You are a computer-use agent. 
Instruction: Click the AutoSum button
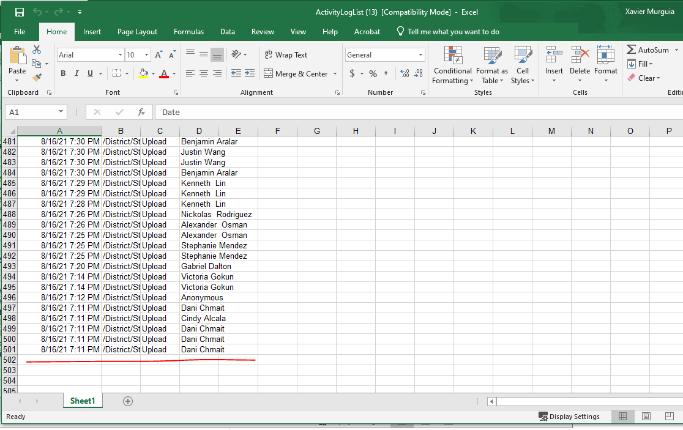[x=648, y=50]
